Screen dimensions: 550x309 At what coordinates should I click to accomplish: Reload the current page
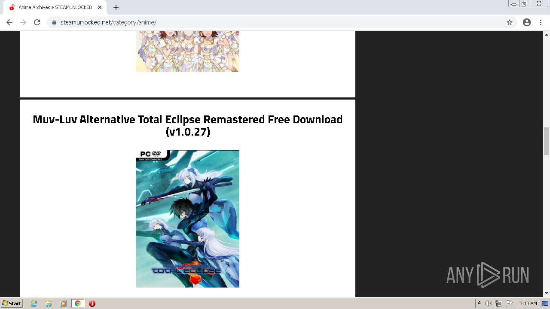(37, 22)
